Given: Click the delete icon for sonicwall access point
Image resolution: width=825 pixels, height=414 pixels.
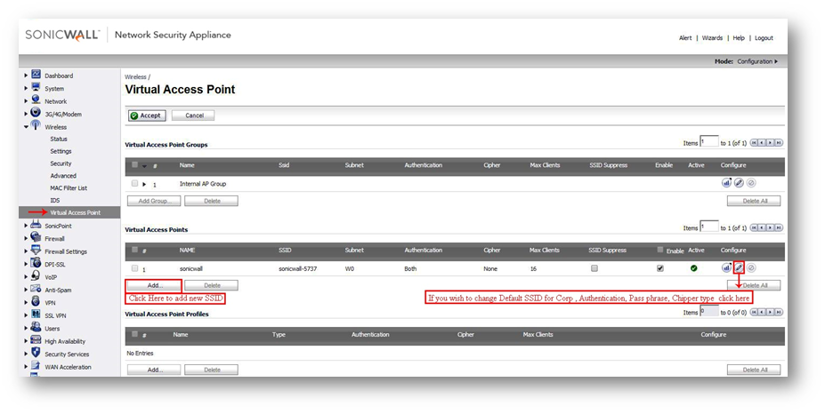Looking at the screenshot, I should click(x=751, y=267).
